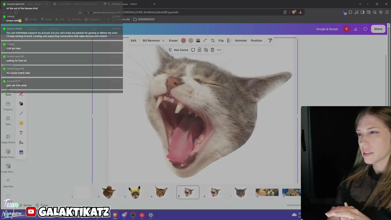Open the Edit image menu
Image resolution: width=391 pixels, height=220 pixels.
(x=133, y=41)
